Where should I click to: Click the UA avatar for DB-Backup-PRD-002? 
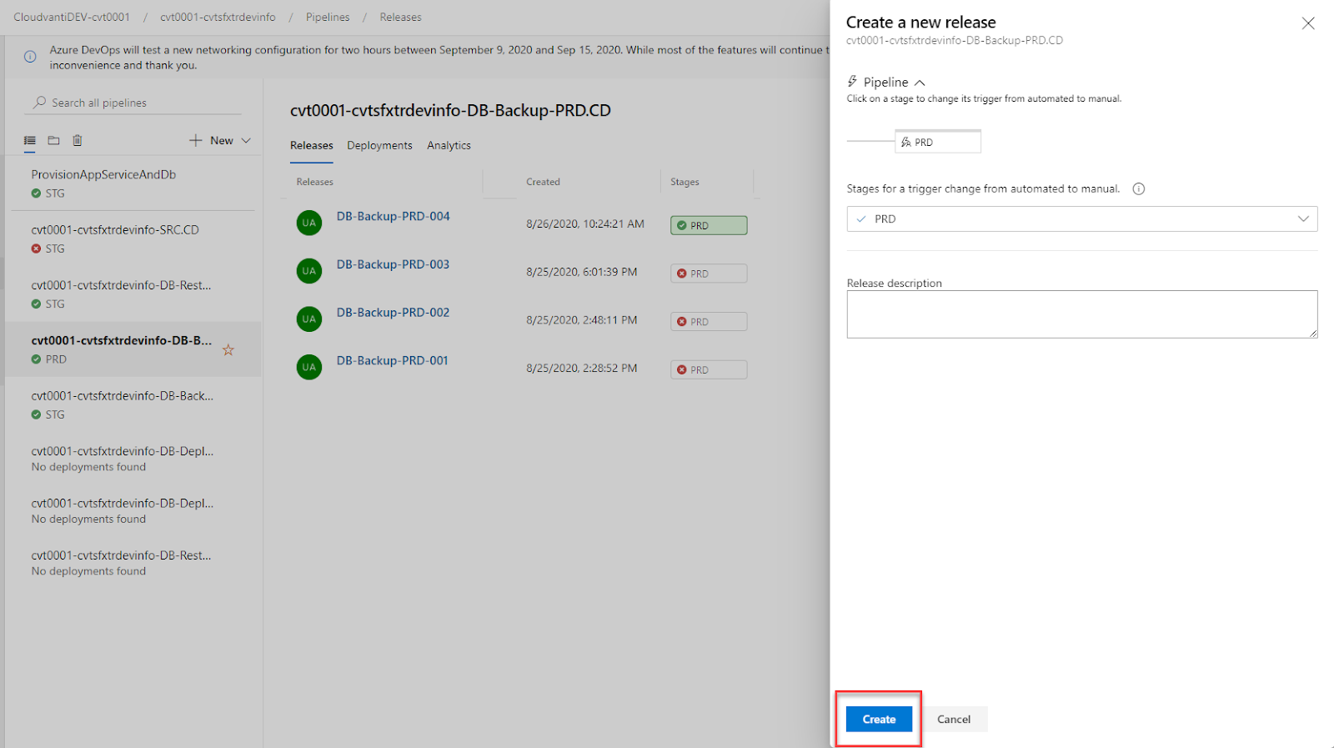[309, 319]
